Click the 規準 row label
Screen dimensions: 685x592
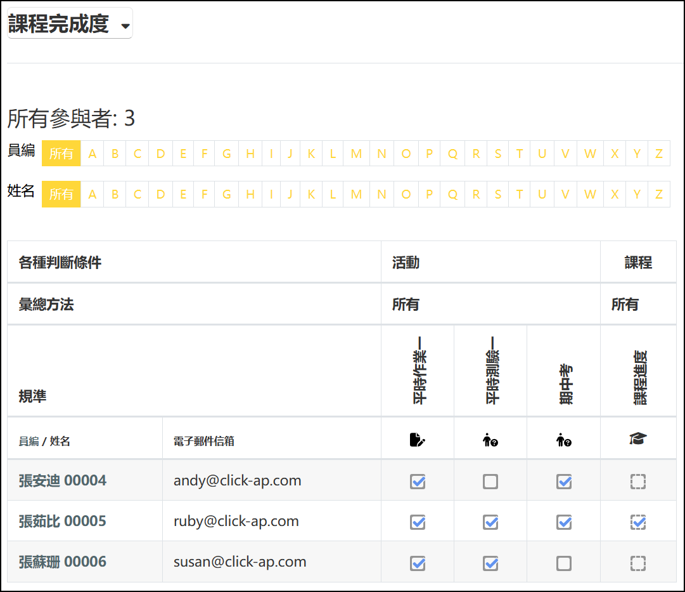(x=32, y=397)
